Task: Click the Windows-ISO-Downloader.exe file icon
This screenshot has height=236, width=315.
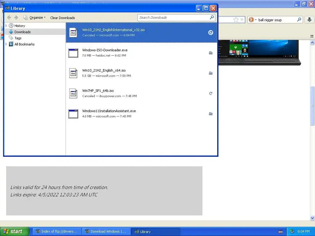Action: 73,53
